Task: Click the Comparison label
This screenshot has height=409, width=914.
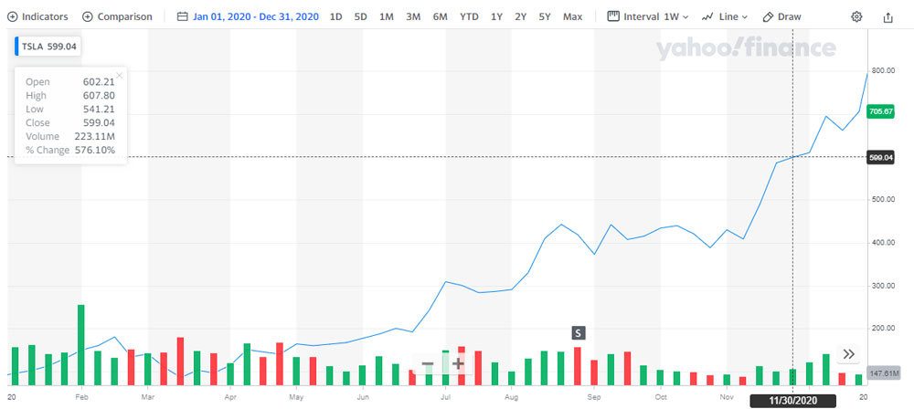Action: click(x=124, y=17)
